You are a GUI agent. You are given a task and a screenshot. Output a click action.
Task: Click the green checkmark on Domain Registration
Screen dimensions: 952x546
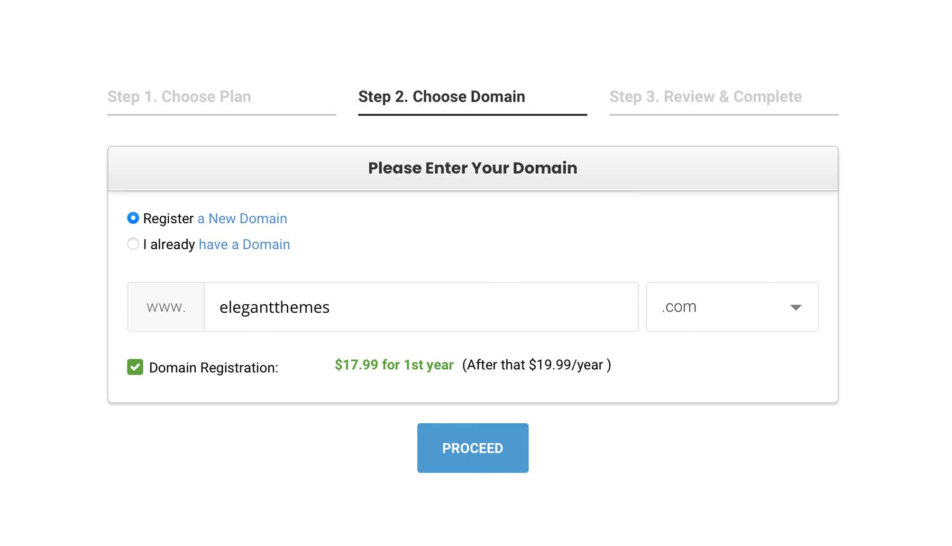pyautogui.click(x=134, y=367)
